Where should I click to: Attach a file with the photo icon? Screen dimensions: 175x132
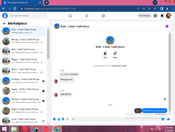59,119
